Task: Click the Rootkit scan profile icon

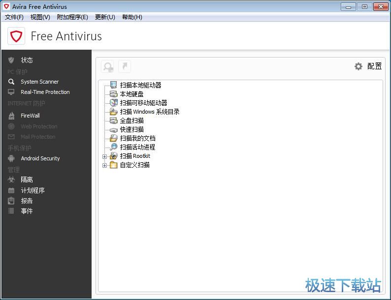Action: (113, 156)
